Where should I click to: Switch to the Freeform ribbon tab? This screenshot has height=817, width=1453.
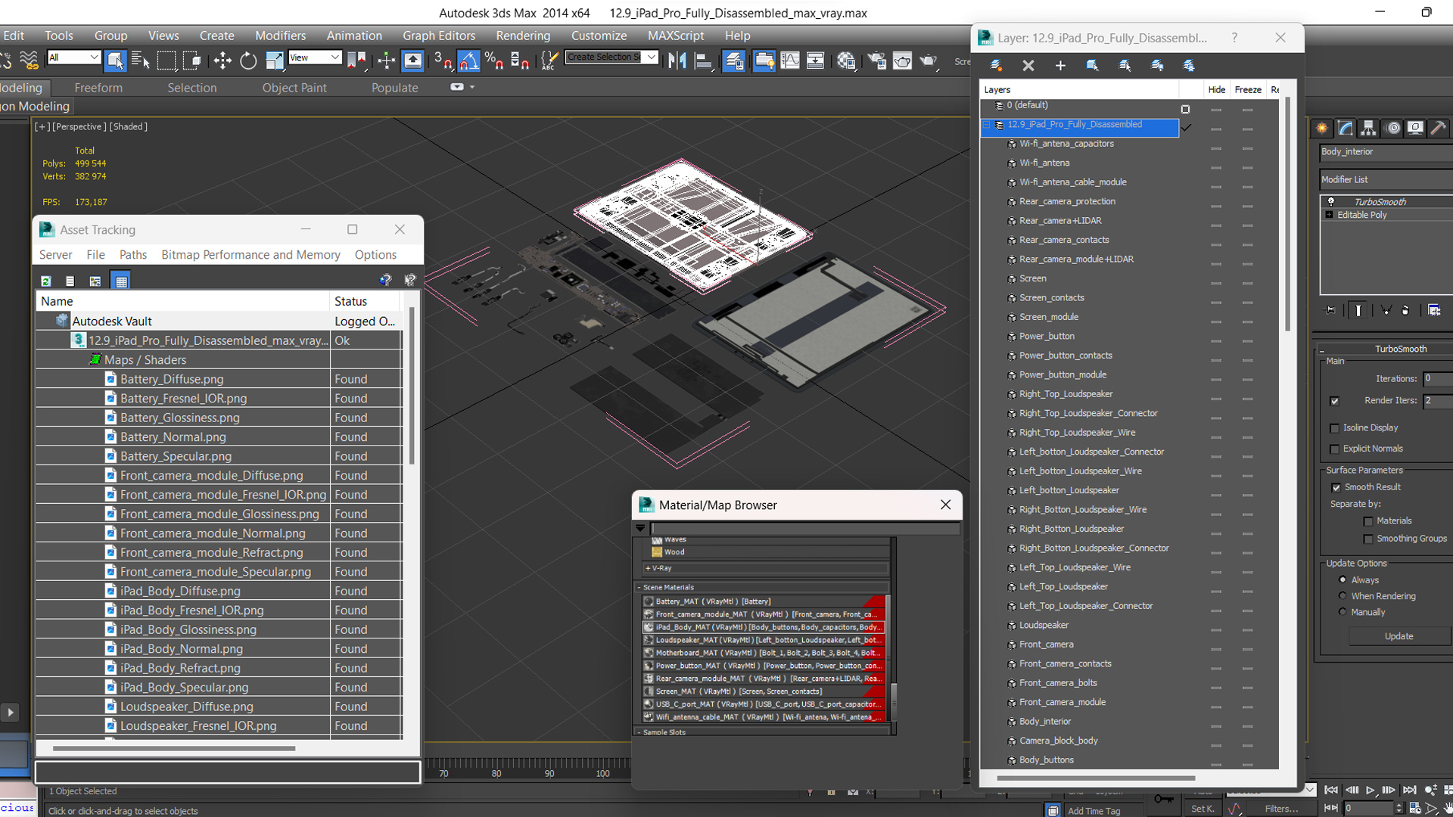pos(98,88)
